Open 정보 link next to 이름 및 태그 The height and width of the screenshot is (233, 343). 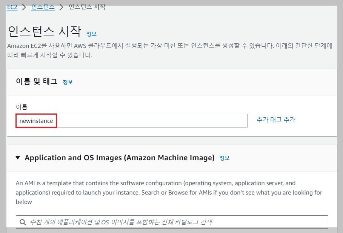pos(68,82)
